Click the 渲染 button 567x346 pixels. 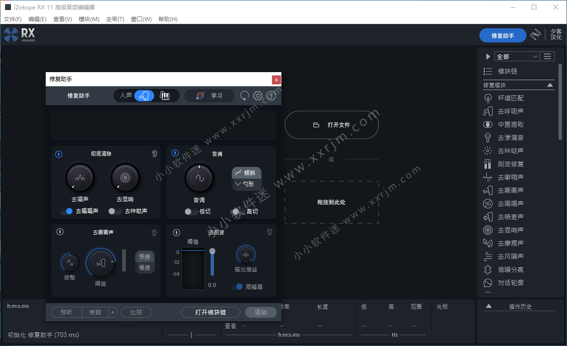tap(261, 312)
